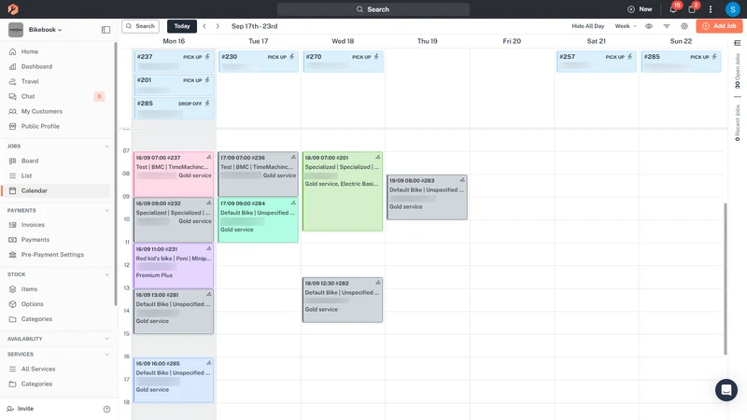Open the clipboard icon with badge 2
Image resolution: width=747 pixels, height=420 pixels.
[x=692, y=9]
